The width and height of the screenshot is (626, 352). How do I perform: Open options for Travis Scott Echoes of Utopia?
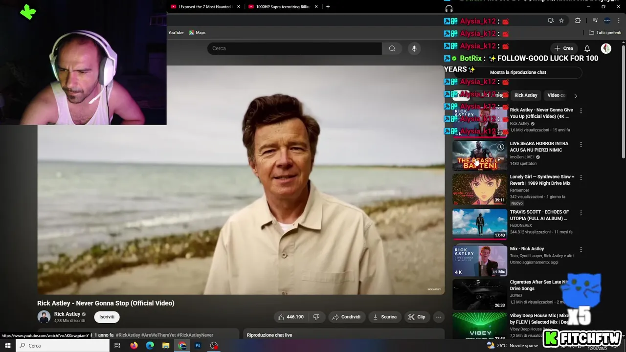581,213
